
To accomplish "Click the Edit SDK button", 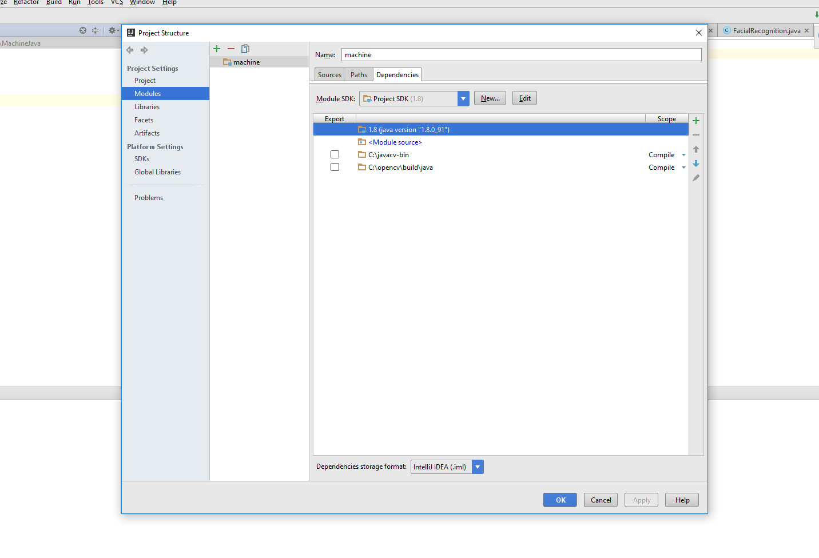I will click(x=524, y=98).
